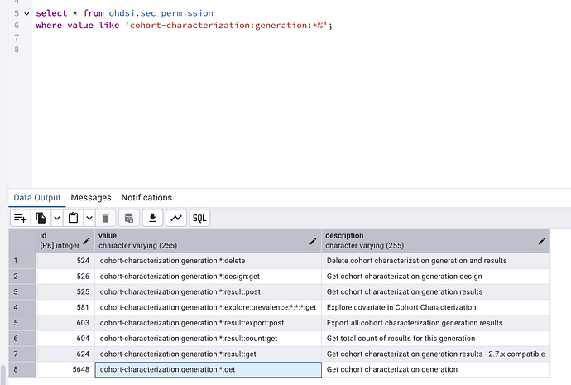Select the id column header
This screenshot has width=571, height=385.
point(65,241)
